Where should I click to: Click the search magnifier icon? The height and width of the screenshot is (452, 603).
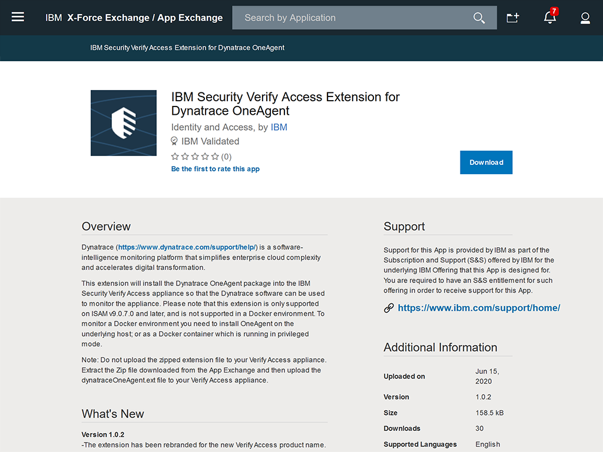coord(479,18)
